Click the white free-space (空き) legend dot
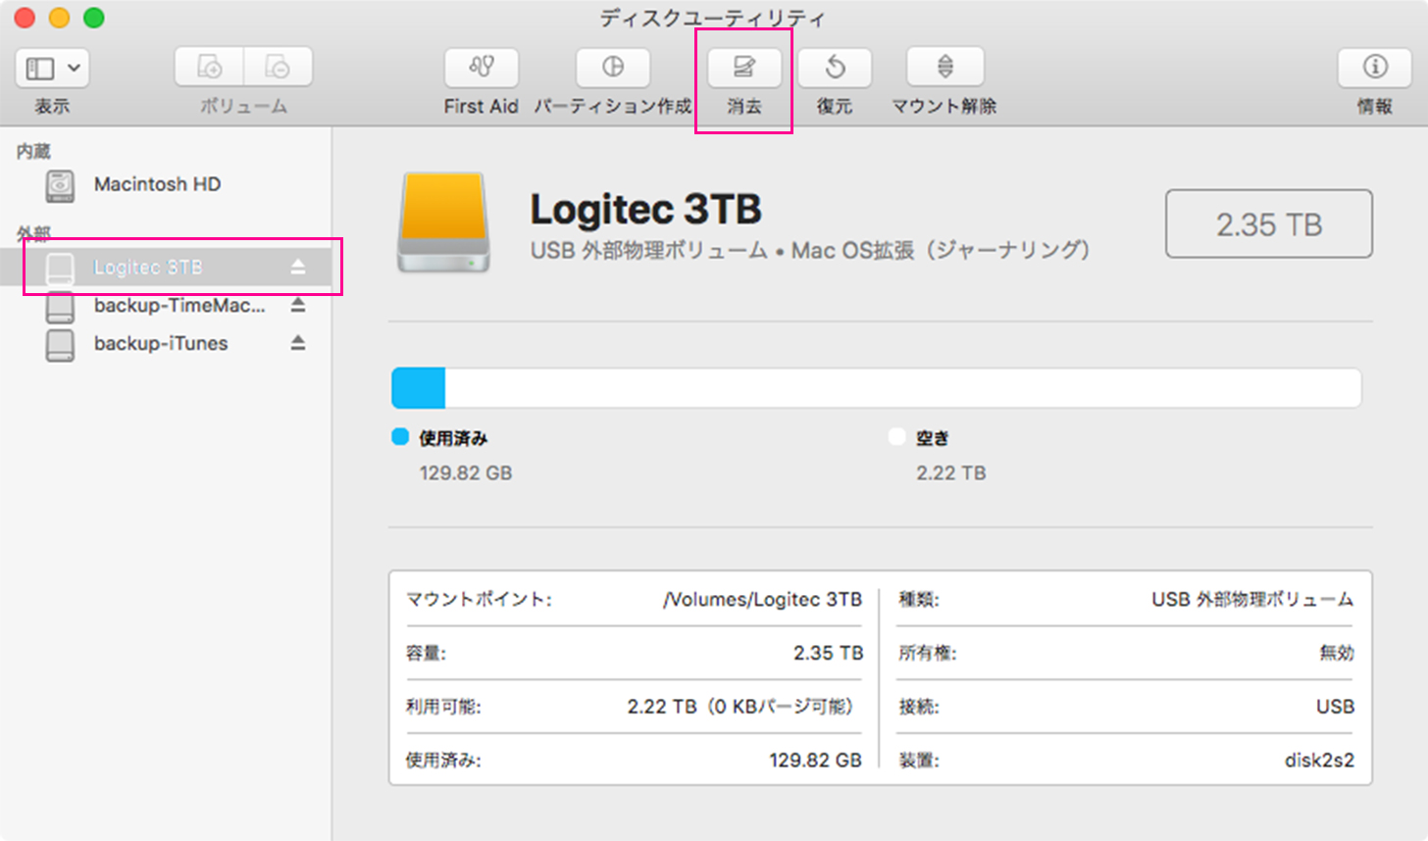The image size is (1428, 841). point(896,437)
